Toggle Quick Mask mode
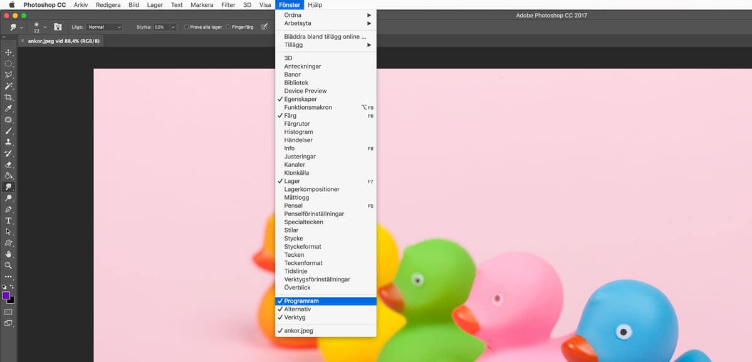 pos(9,311)
